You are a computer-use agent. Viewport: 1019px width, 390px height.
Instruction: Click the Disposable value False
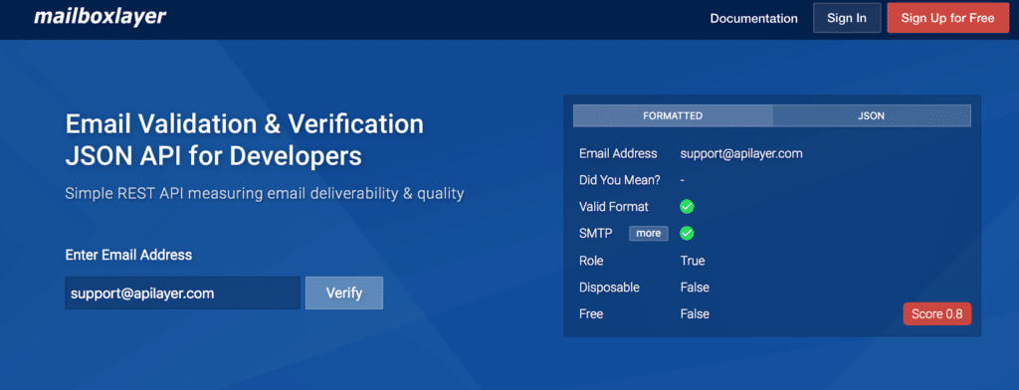(x=695, y=288)
